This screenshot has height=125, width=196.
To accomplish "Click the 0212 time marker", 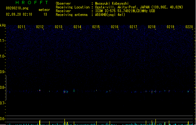I will pos(40,27).
